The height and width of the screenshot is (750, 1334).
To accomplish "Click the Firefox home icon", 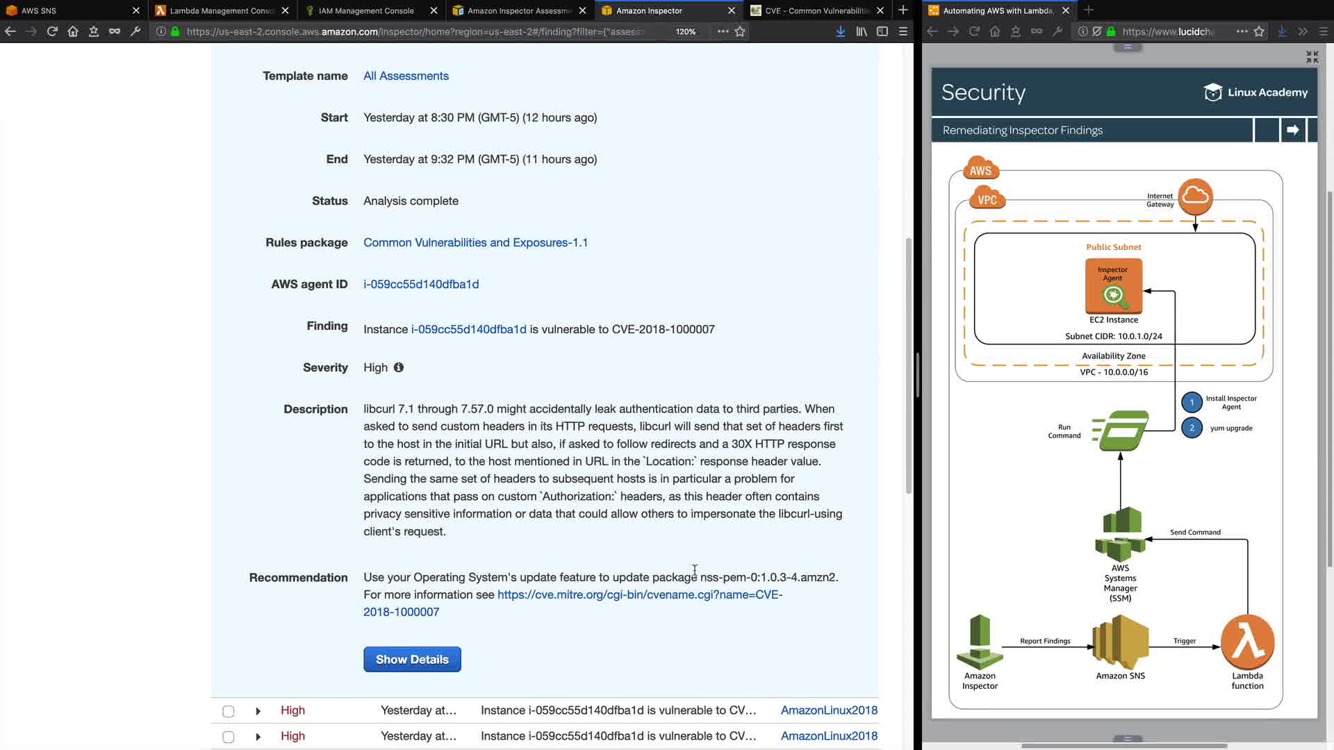I will tap(73, 31).
